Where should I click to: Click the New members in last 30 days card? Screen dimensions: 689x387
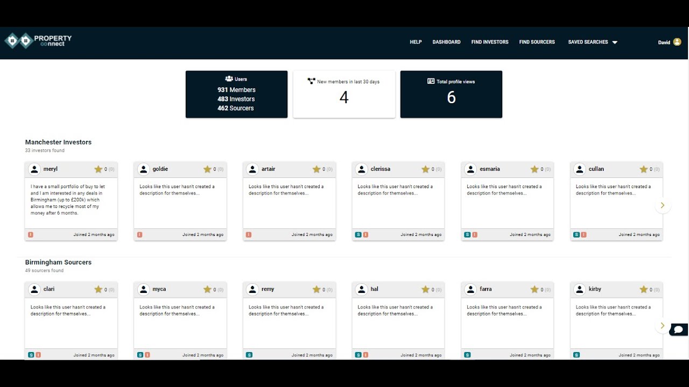pyautogui.click(x=344, y=94)
